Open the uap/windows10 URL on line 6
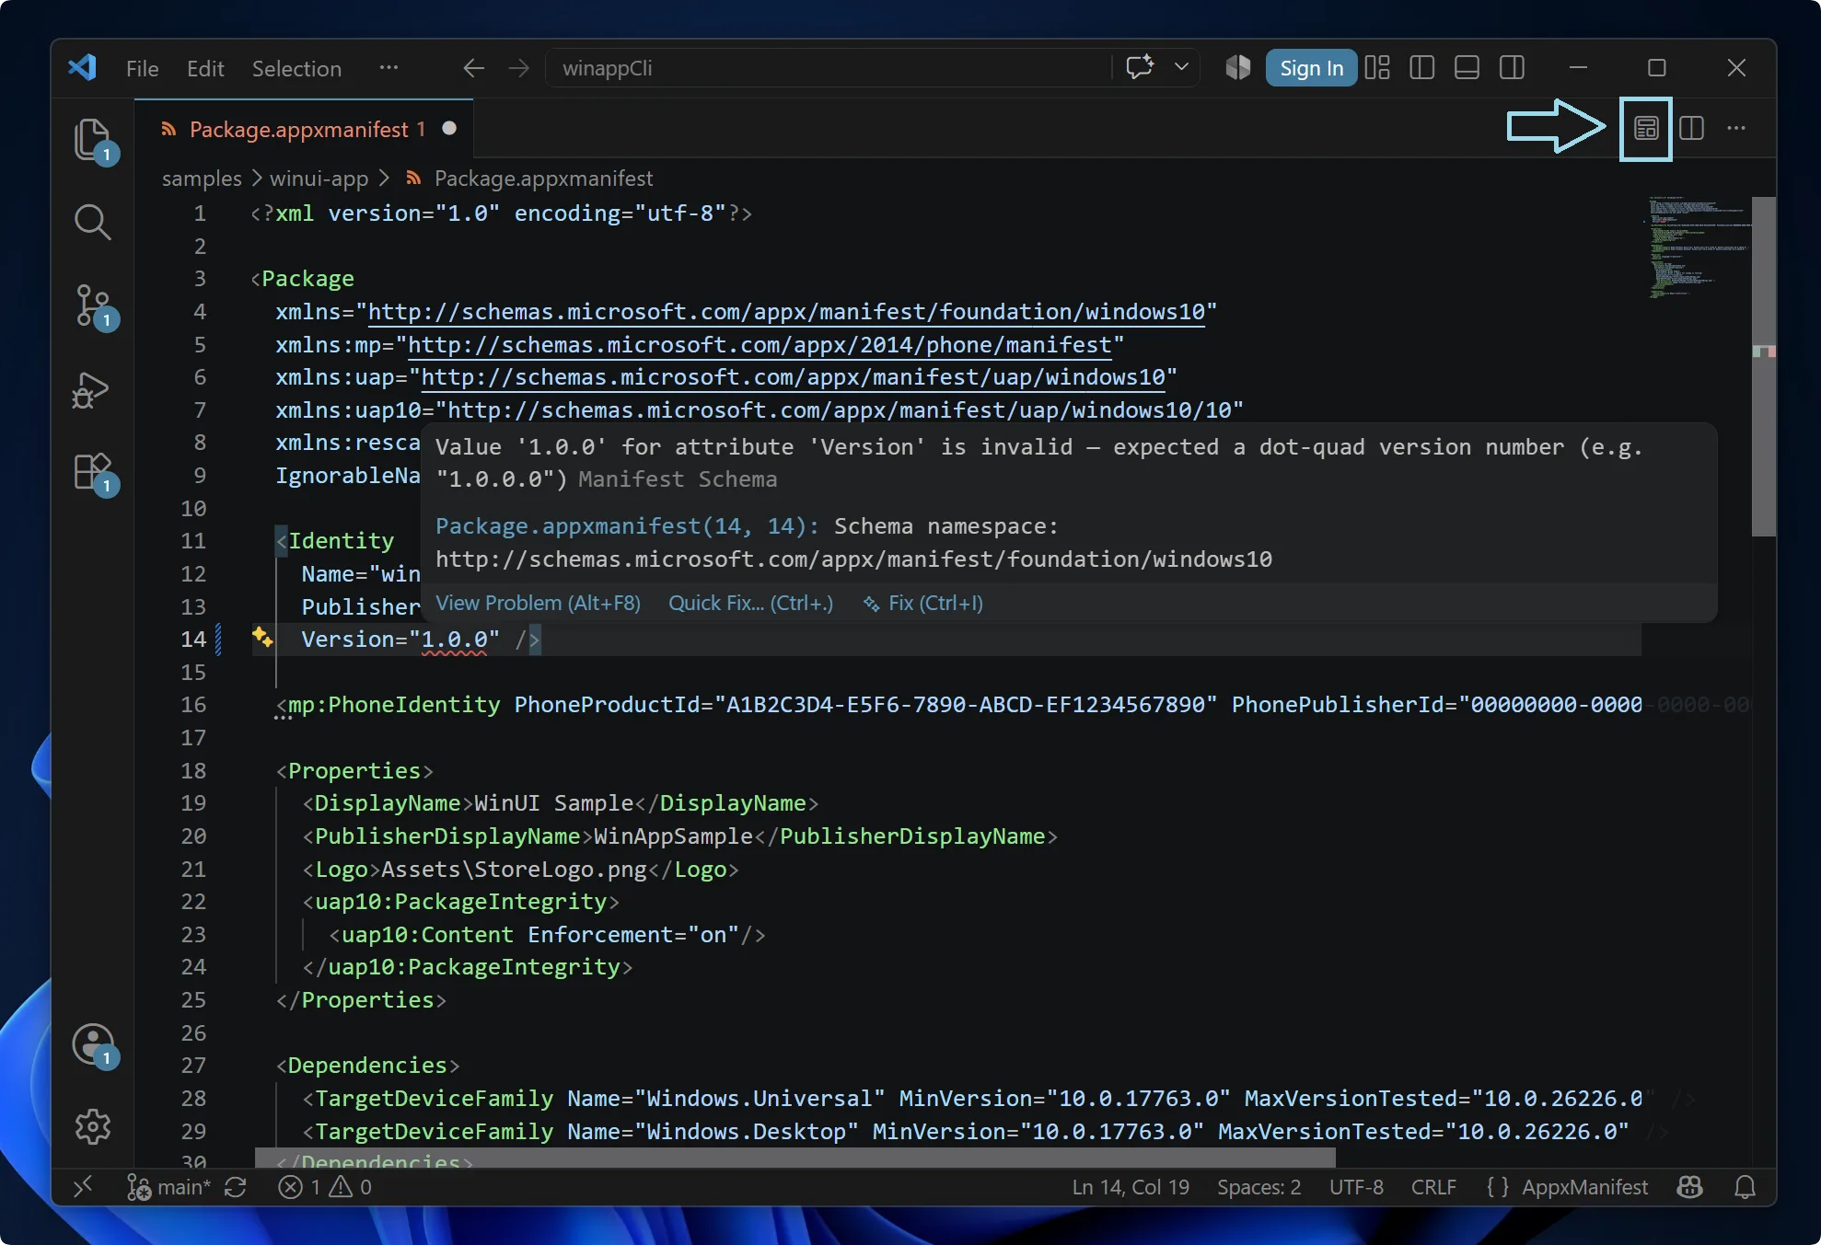The image size is (1821, 1245). point(794,377)
